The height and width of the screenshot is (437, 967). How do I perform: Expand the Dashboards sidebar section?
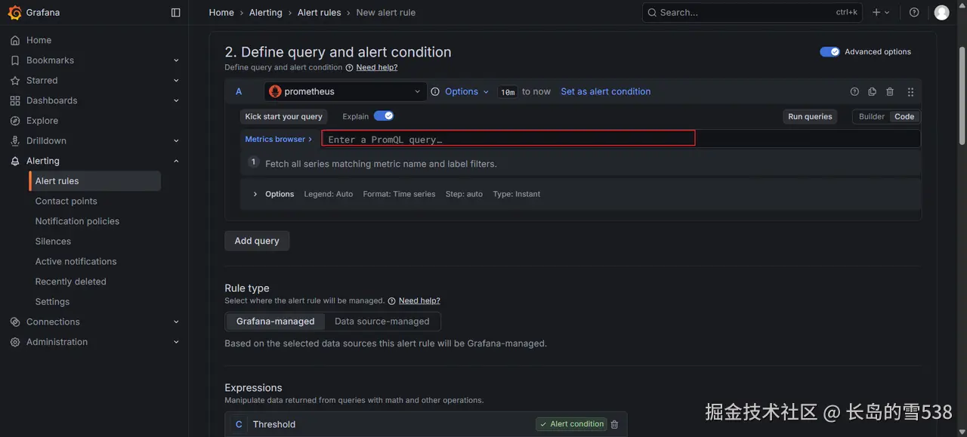click(x=176, y=100)
